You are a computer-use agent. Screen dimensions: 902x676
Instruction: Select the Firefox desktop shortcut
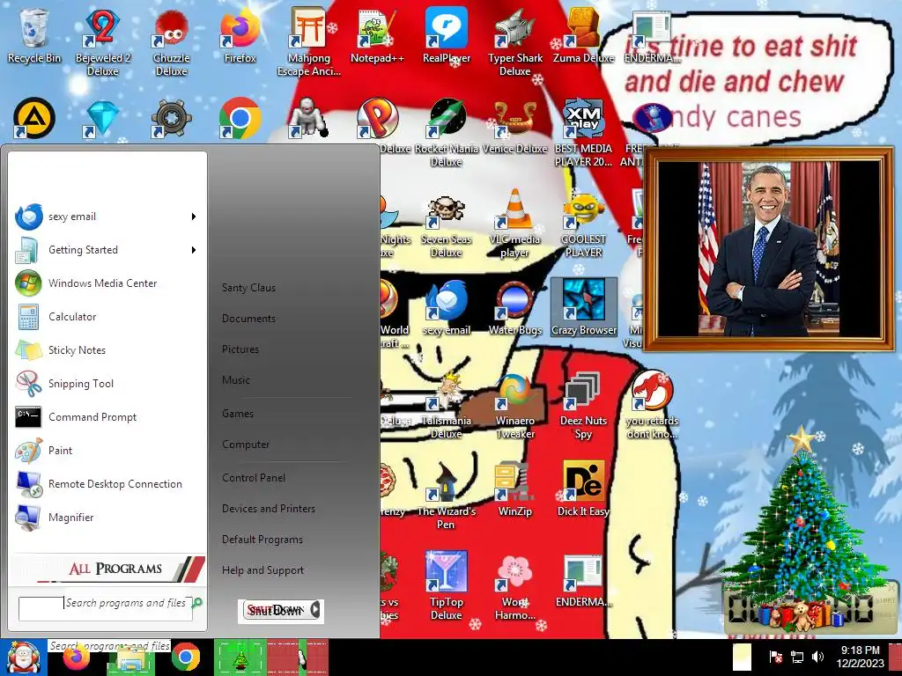click(x=240, y=35)
